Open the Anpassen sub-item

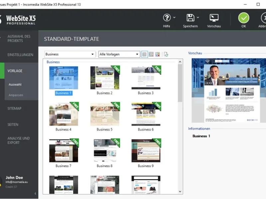16,95
